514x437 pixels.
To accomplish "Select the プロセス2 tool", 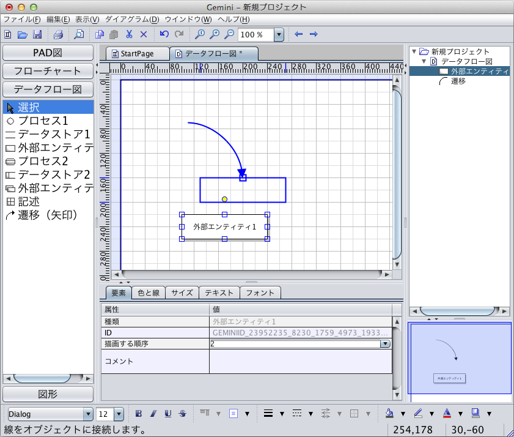I will point(48,161).
